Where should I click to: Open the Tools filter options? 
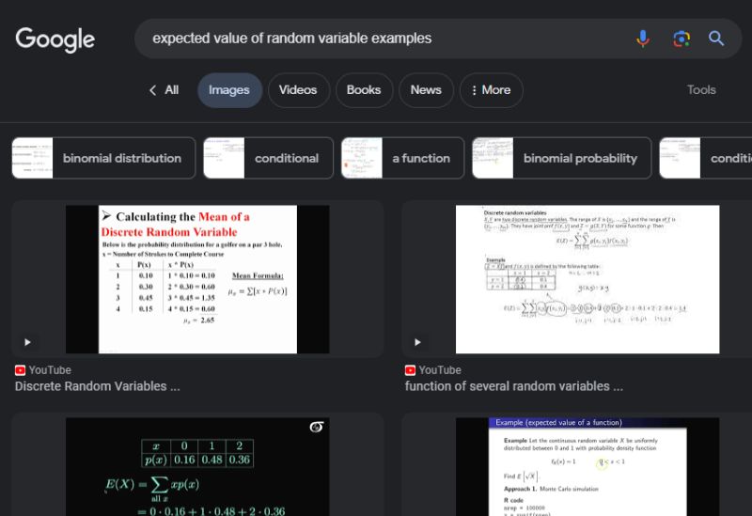coord(701,90)
